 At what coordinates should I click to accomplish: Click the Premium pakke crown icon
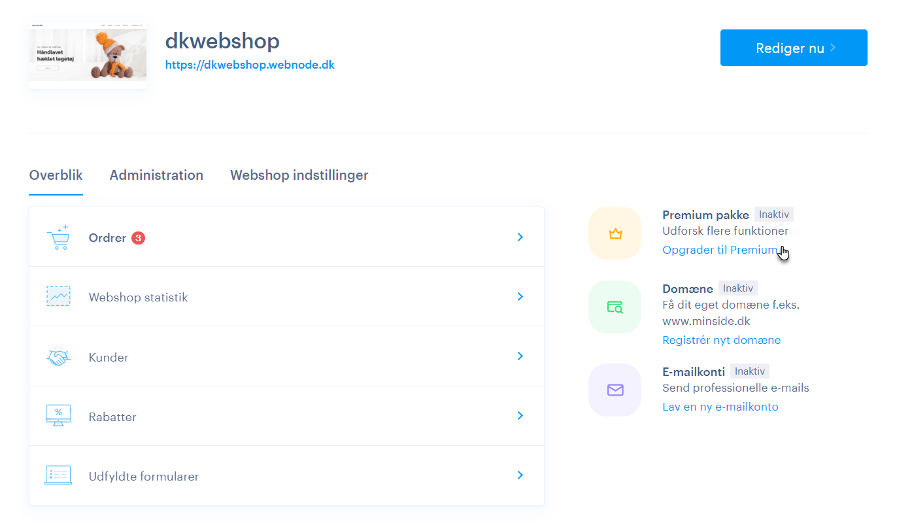point(615,233)
